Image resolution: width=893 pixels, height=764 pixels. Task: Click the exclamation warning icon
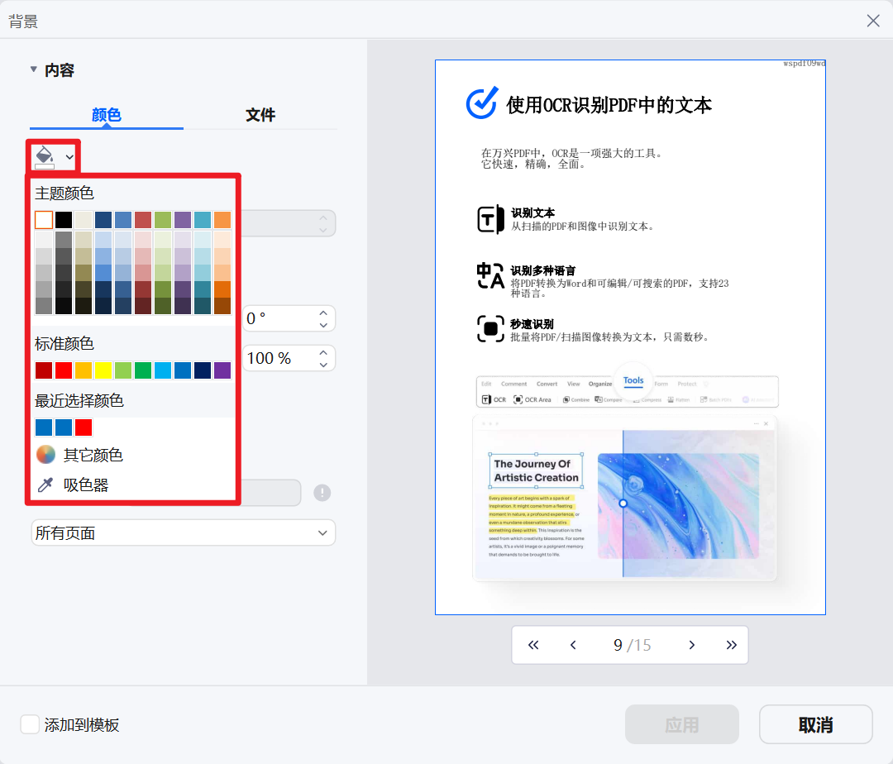pyautogui.click(x=322, y=492)
